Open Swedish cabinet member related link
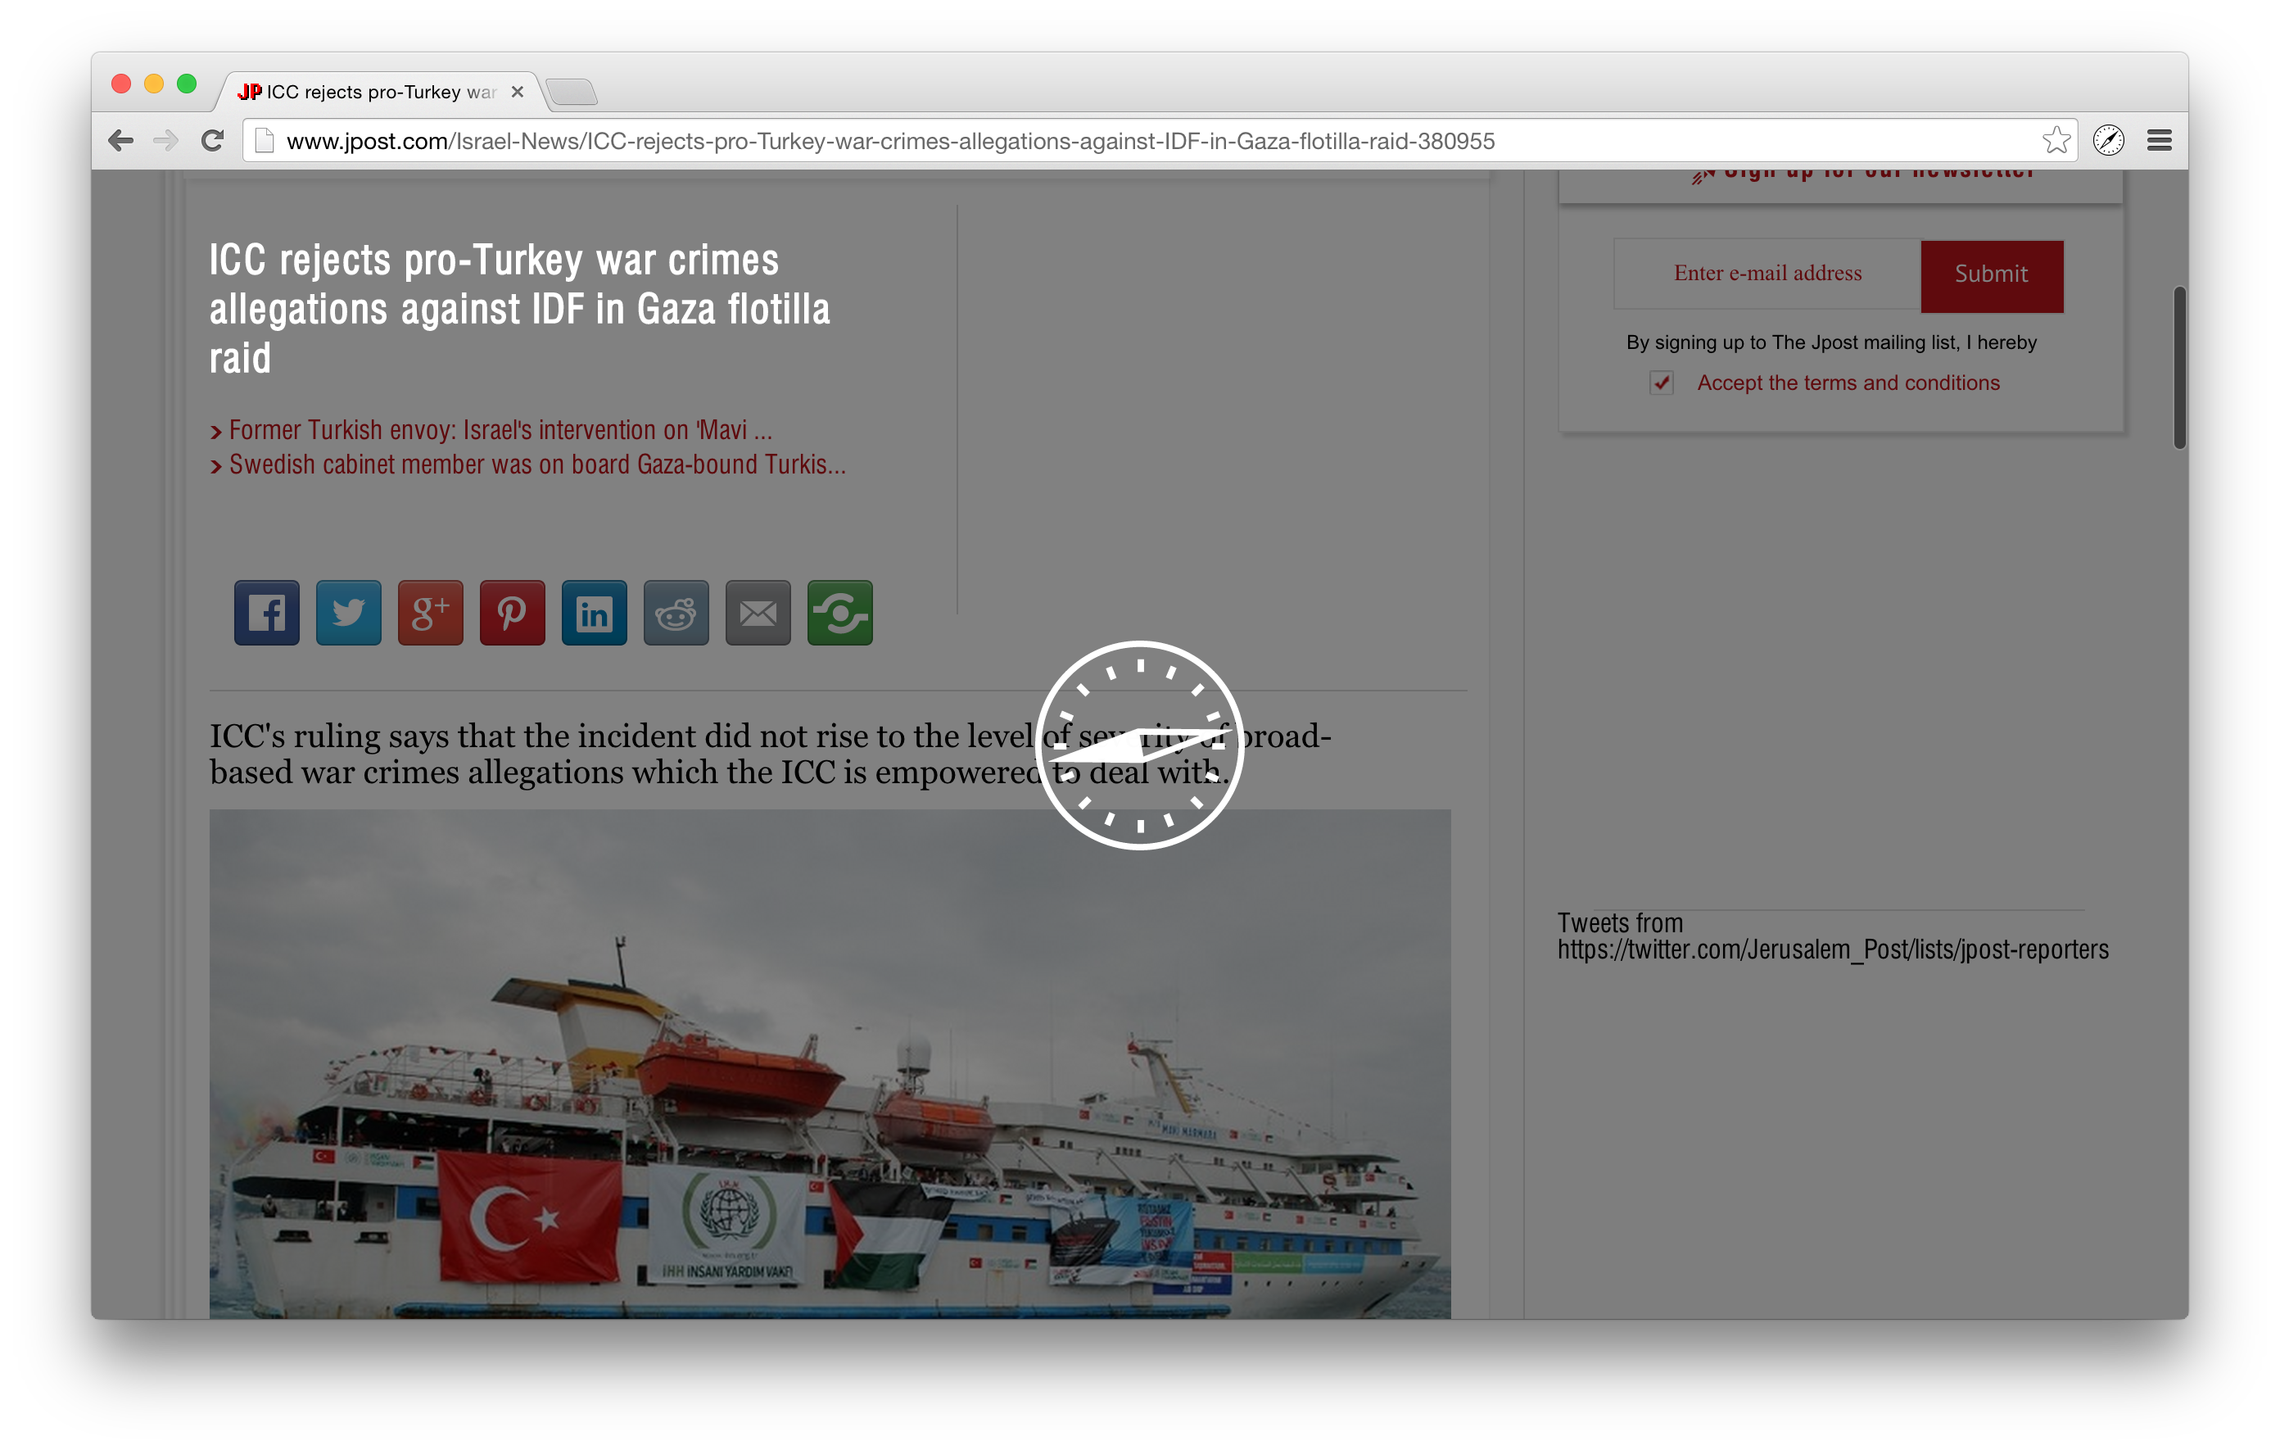2280x1450 pixels. (x=537, y=465)
